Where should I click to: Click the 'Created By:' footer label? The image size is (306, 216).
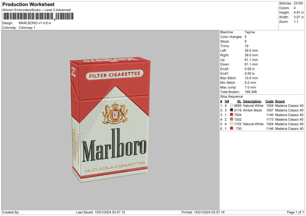(x=11, y=212)
